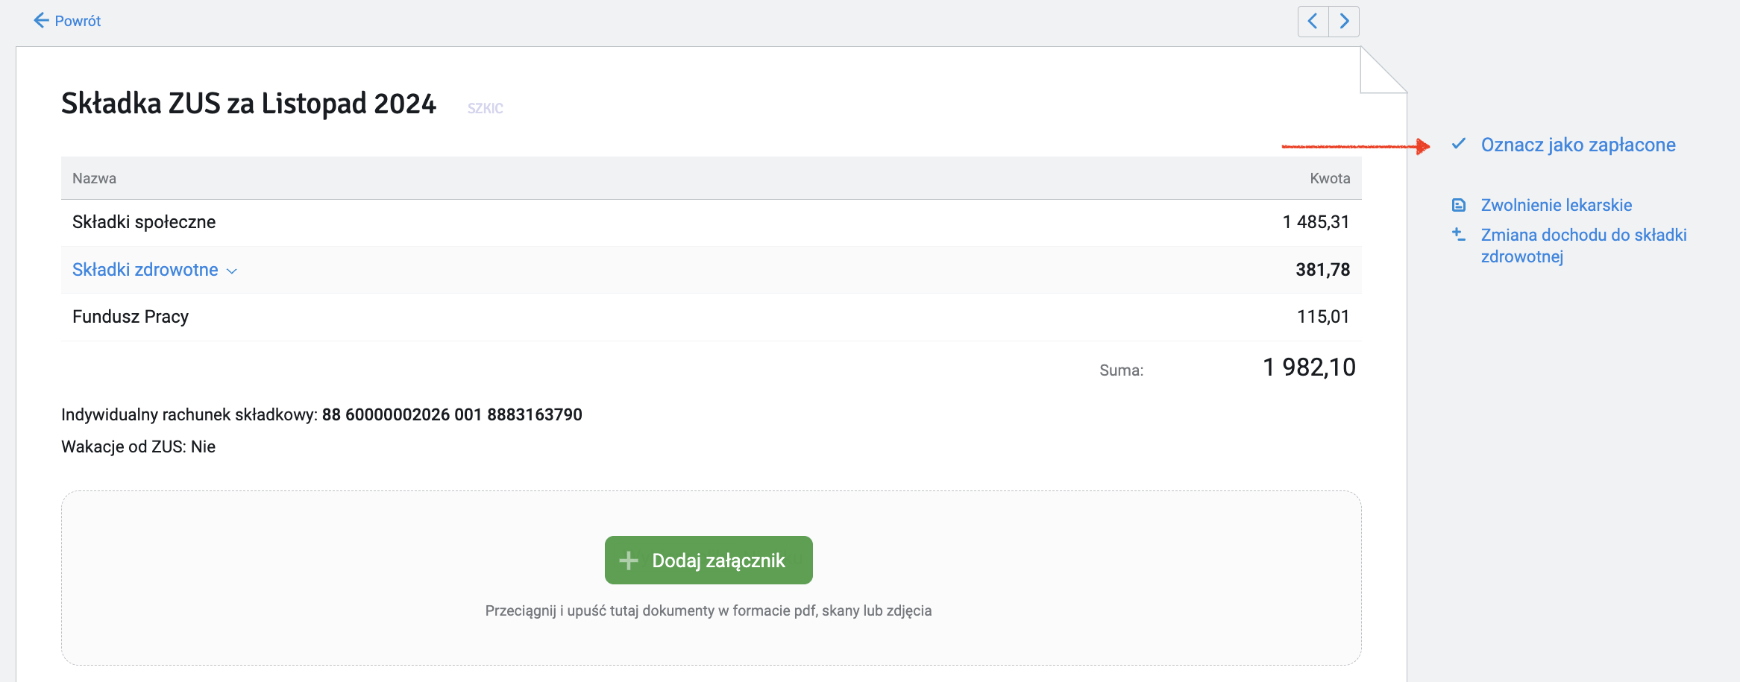Click the drop zone hint text Przeciągnij i upuść
Image resolution: width=1740 pixels, height=682 pixels.
pyautogui.click(x=709, y=610)
